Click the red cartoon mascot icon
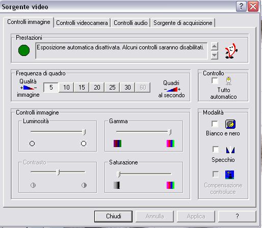The width and height of the screenshot is (262, 228). [x=231, y=51]
